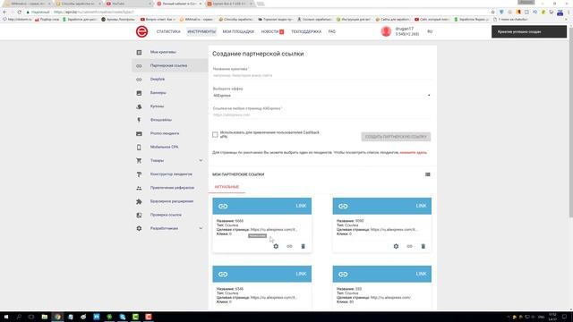Toggle the Cashback ePN checkbox

click(215, 135)
